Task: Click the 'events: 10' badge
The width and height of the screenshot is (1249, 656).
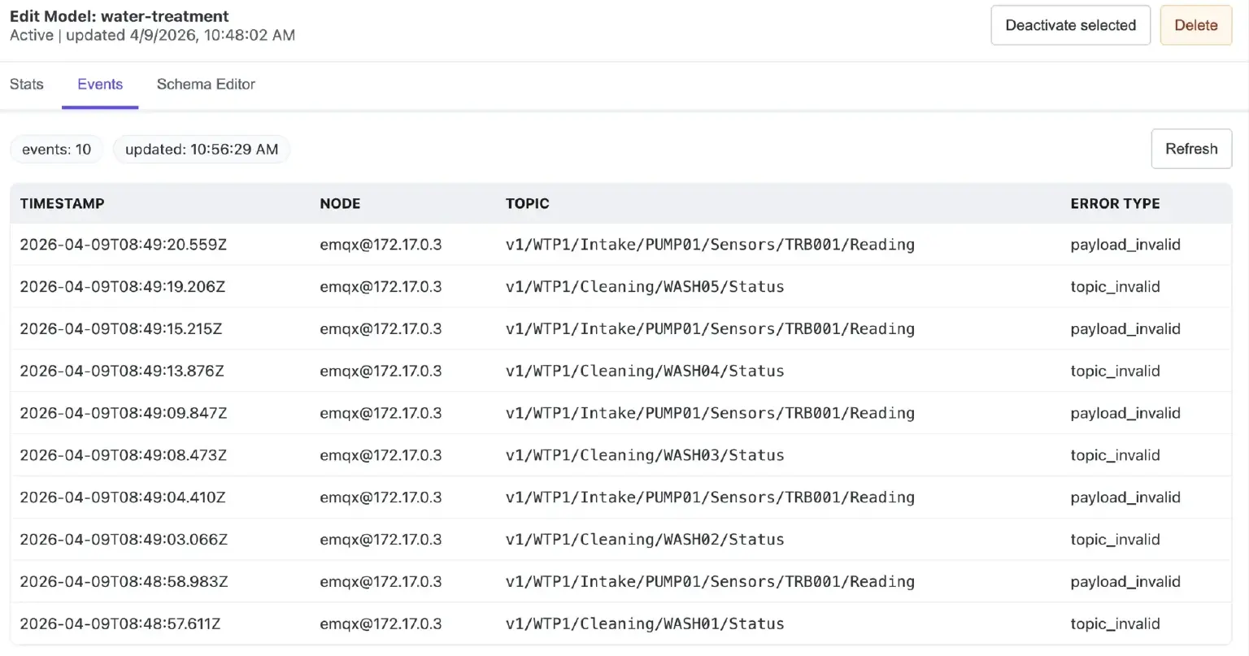Action: pos(57,150)
